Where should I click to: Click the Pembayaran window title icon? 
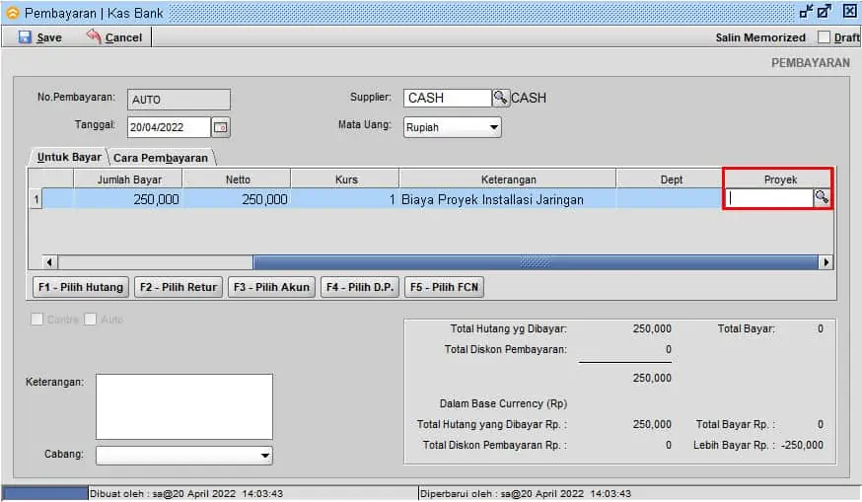(x=12, y=13)
